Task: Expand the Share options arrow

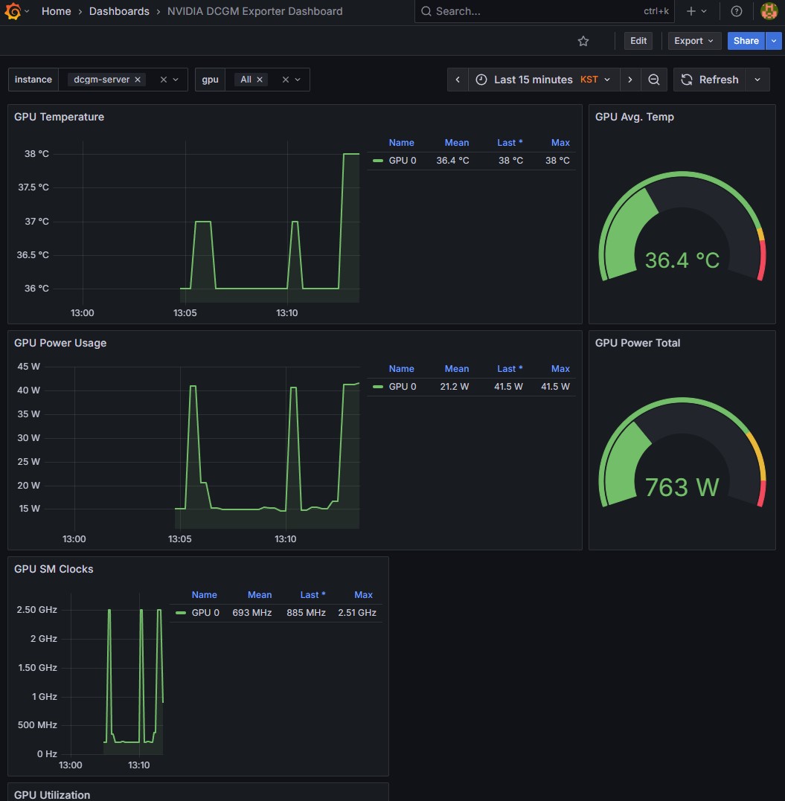Action: [775, 41]
